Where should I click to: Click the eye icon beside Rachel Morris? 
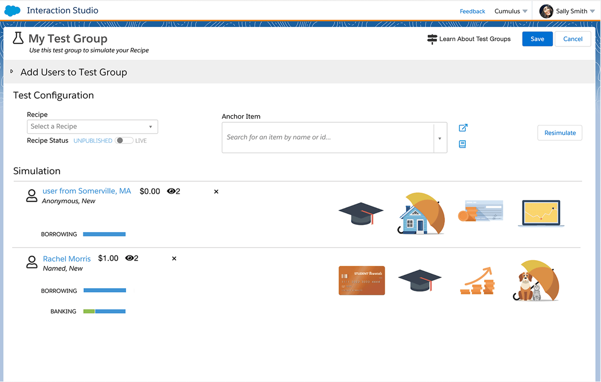(x=129, y=258)
